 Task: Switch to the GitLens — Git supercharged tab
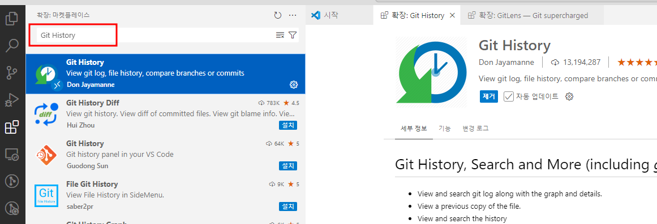pos(532,15)
